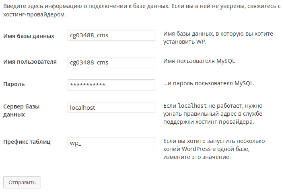Click the "…и пароль пользователя MySQL" hint
Viewport: 284px width, 193px height.
click(x=209, y=84)
